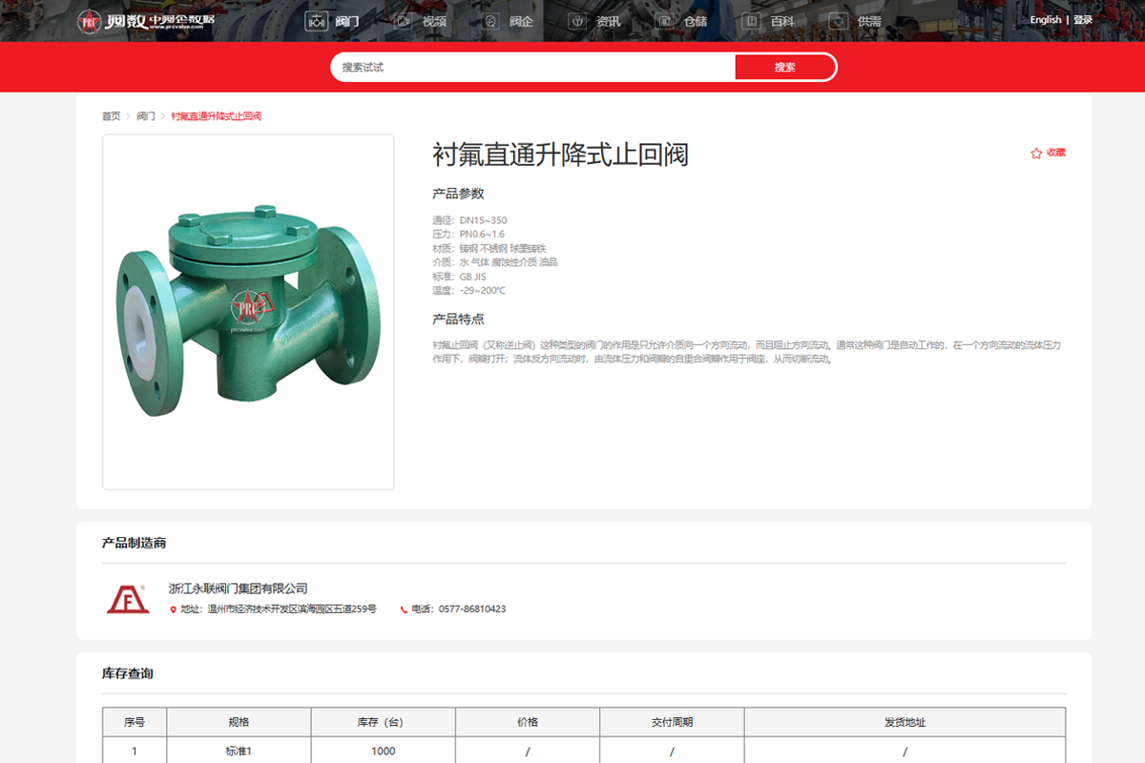Screen dimensions: 1145x763
Task: Open manufacturer 浙江永联阀门集团有限公司 link
Action: coord(238,588)
